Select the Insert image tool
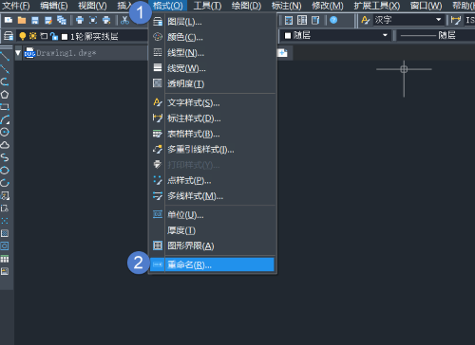 (x=5, y=271)
